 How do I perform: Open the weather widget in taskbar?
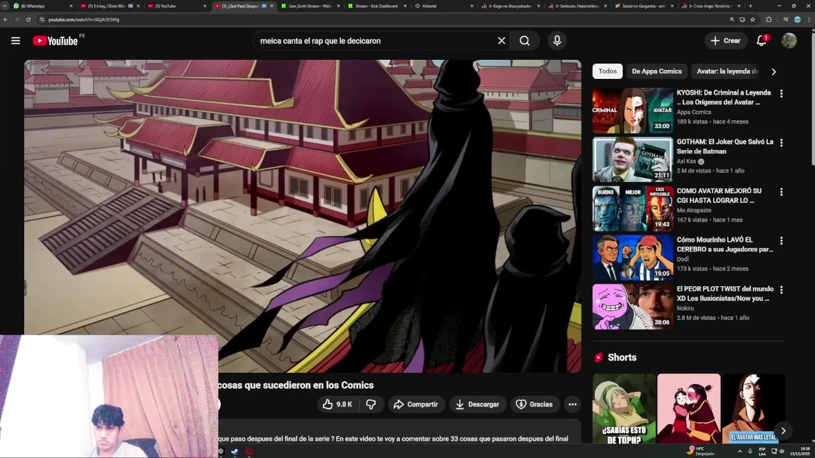(x=700, y=451)
